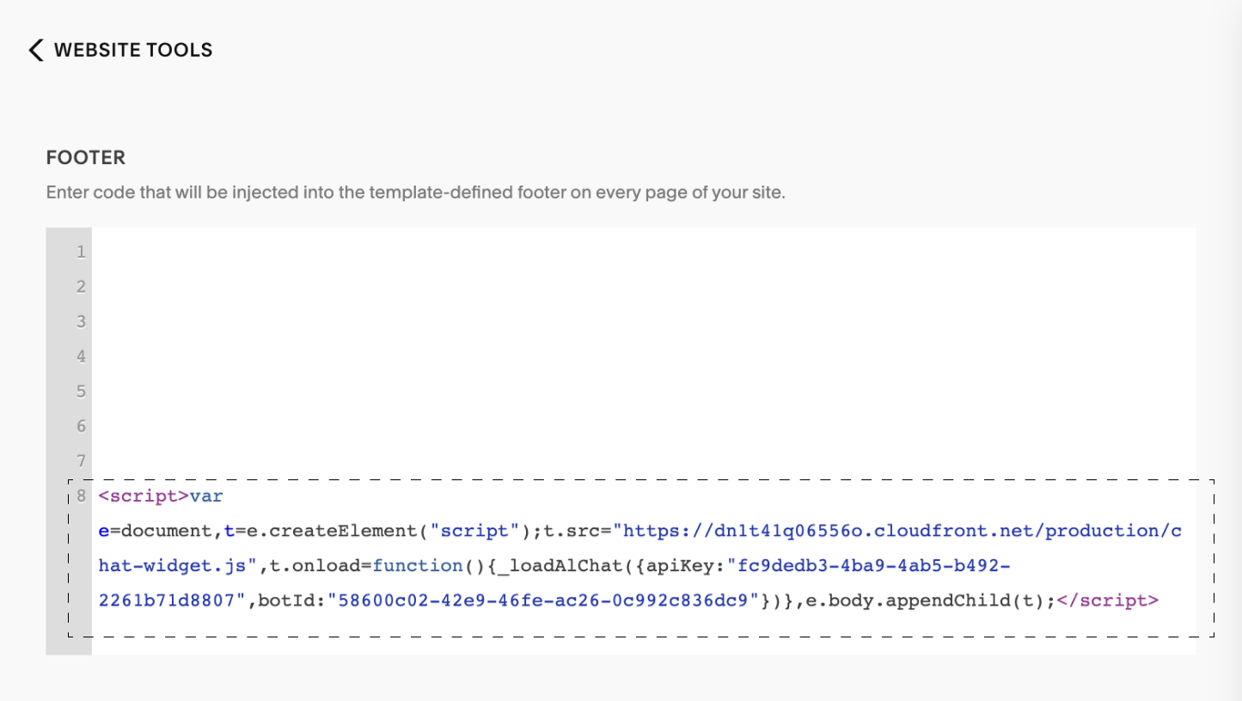Click the FOOTER section heading
Viewport: 1242px width, 701px height.
coord(86,157)
